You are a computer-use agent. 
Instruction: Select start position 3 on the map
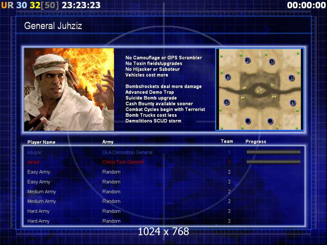291,78
